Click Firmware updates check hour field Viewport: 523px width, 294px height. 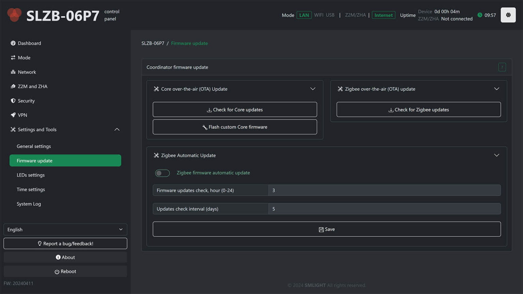tap(384, 190)
